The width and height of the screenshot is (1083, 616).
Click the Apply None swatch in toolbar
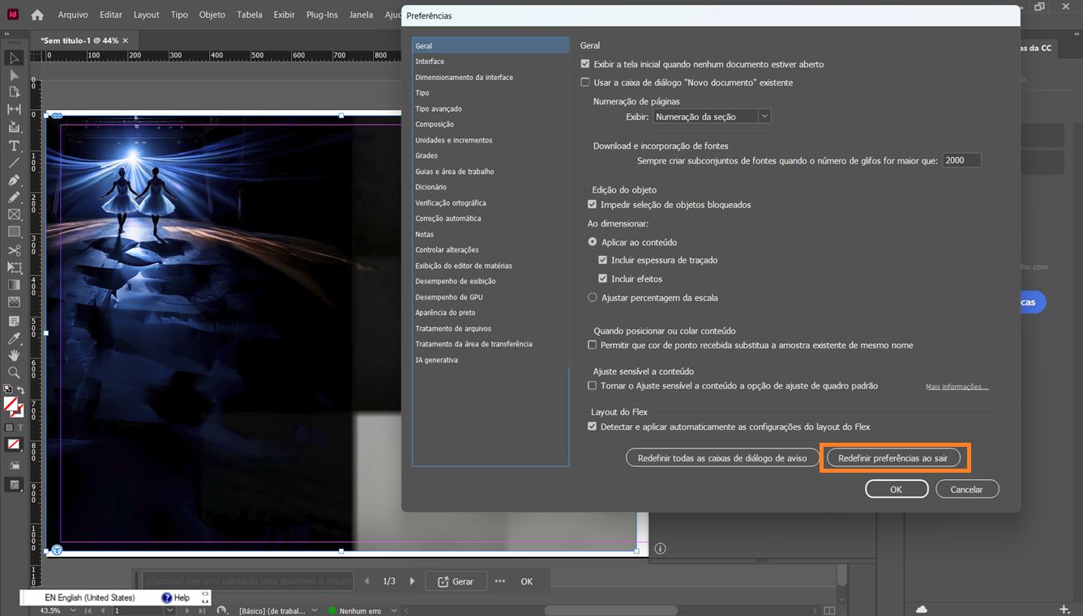[x=14, y=444]
